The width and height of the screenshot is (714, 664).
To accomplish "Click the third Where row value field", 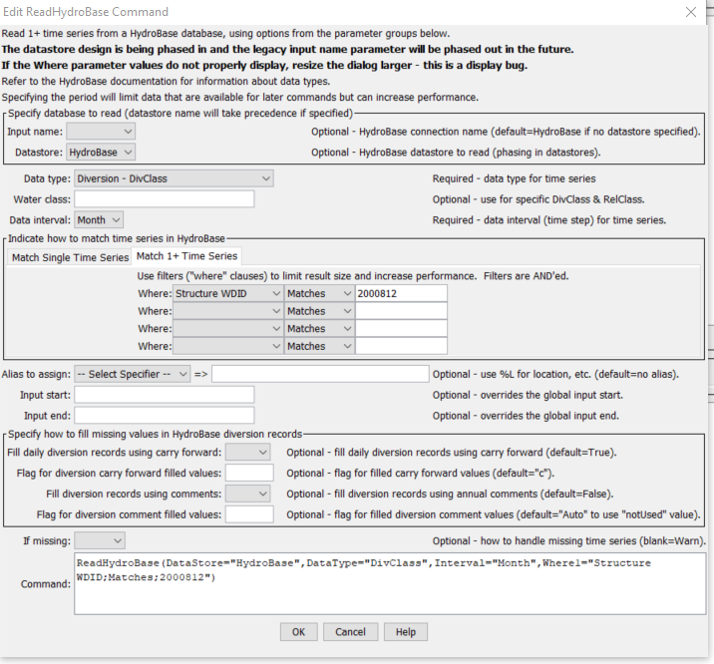I will pos(401,329).
